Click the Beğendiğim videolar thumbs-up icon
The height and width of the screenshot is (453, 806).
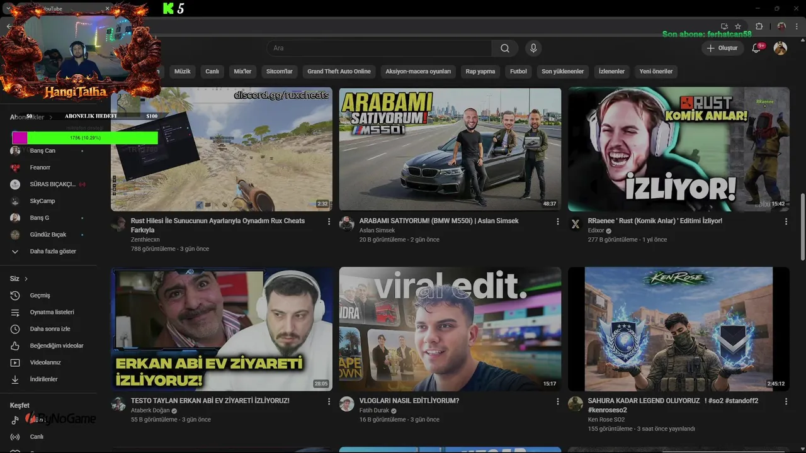pos(15,346)
